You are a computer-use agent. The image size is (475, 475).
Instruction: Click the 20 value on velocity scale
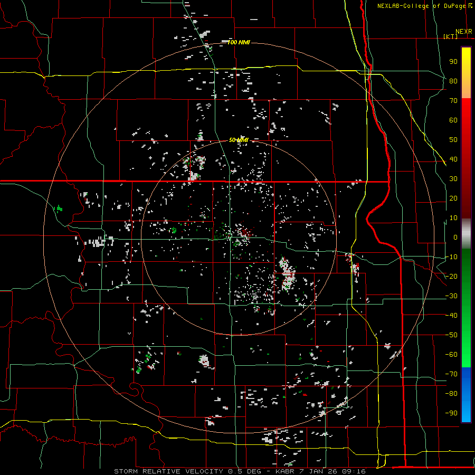click(x=453, y=198)
